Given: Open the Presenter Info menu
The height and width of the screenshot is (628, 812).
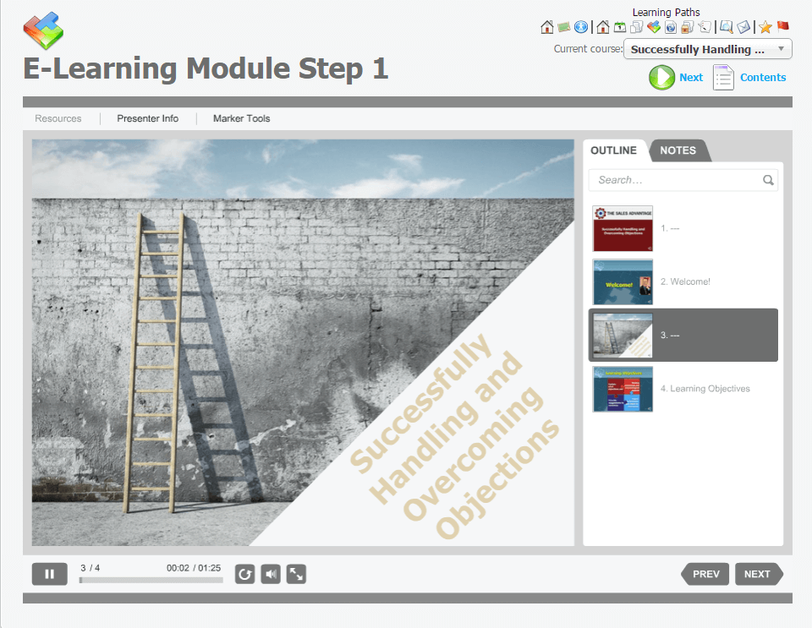Looking at the screenshot, I should [147, 118].
